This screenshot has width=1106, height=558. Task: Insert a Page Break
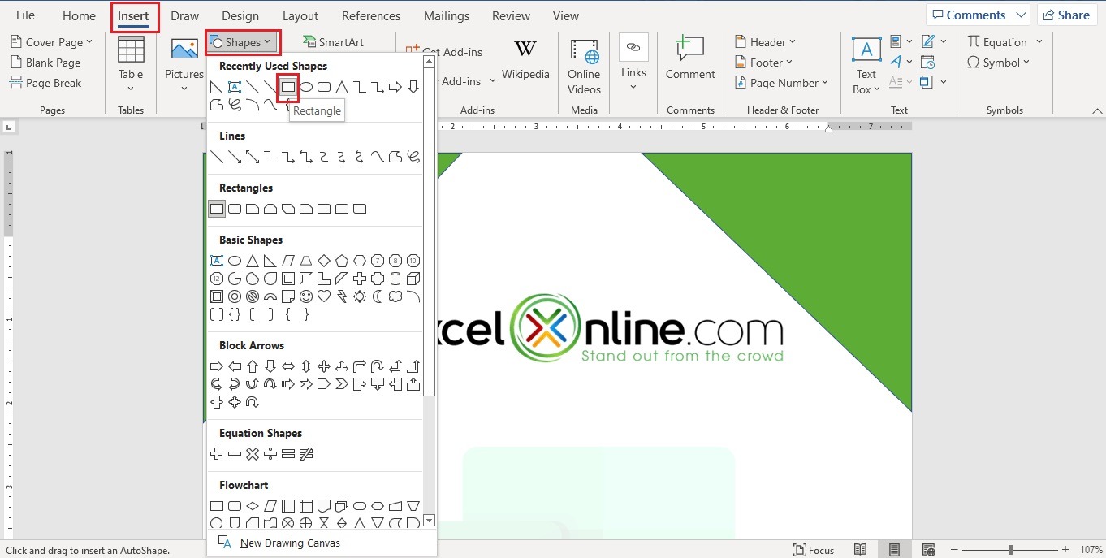point(45,83)
